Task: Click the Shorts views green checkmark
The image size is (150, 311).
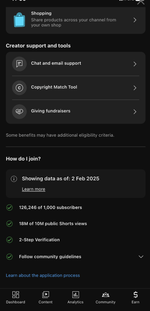Action: [9, 224]
